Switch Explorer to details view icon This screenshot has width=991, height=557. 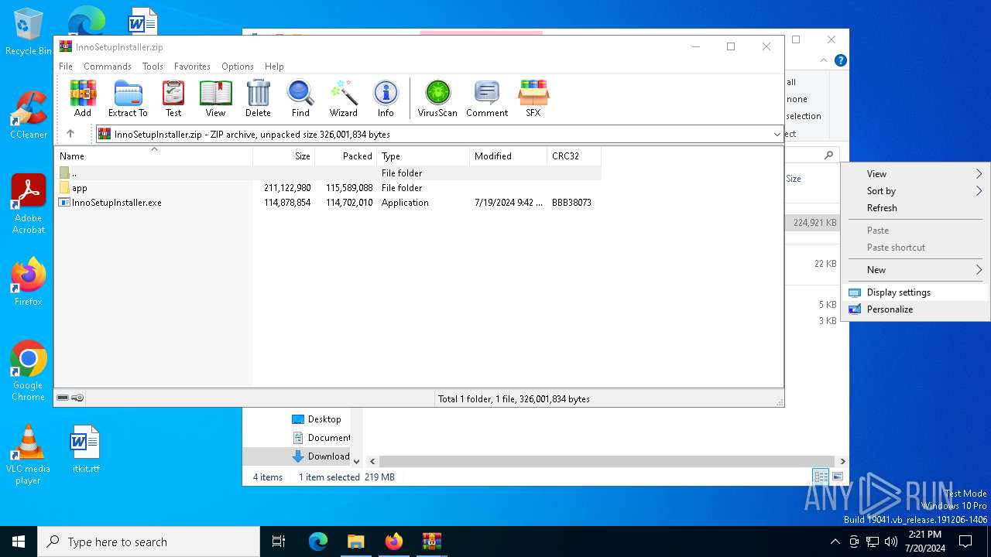(821, 477)
